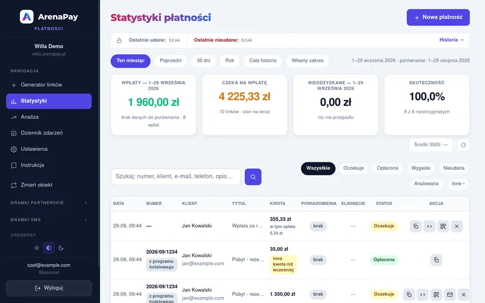This screenshot has height=303, width=485.
Task: Filter payments by Wszystkie
Action: pos(318,168)
